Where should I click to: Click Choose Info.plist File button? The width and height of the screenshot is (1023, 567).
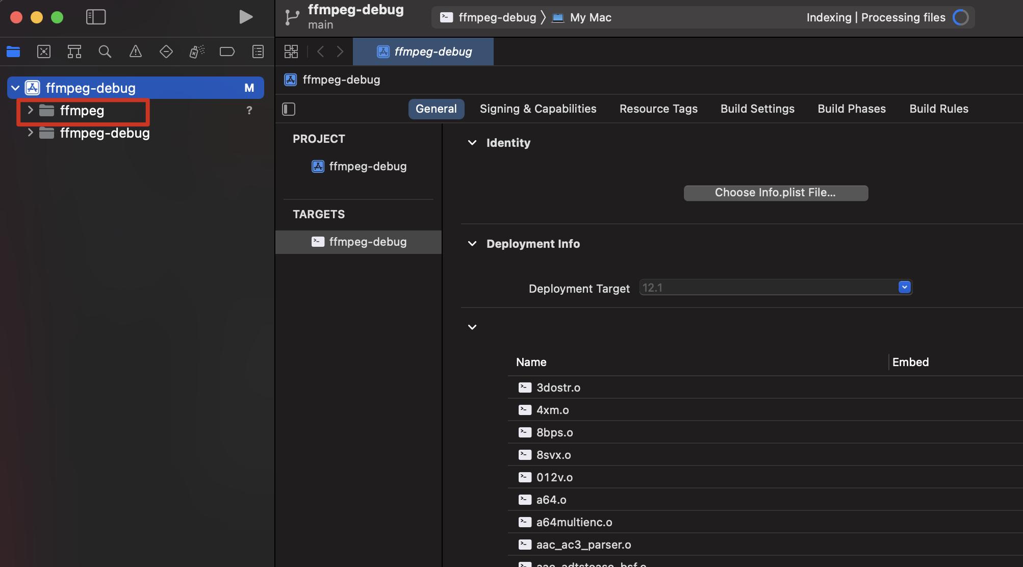pos(776,193)
